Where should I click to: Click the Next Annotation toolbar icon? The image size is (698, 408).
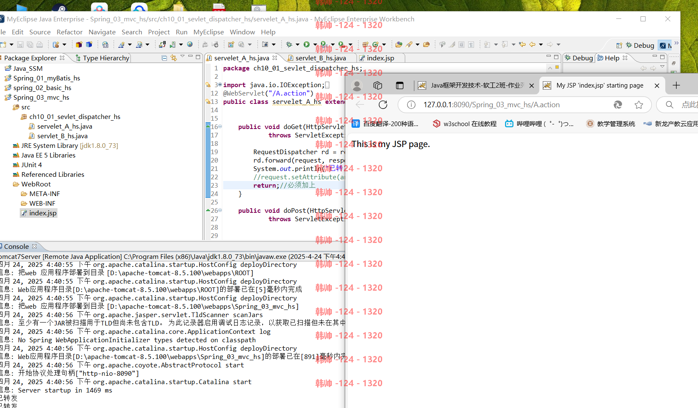click(487, 44)
